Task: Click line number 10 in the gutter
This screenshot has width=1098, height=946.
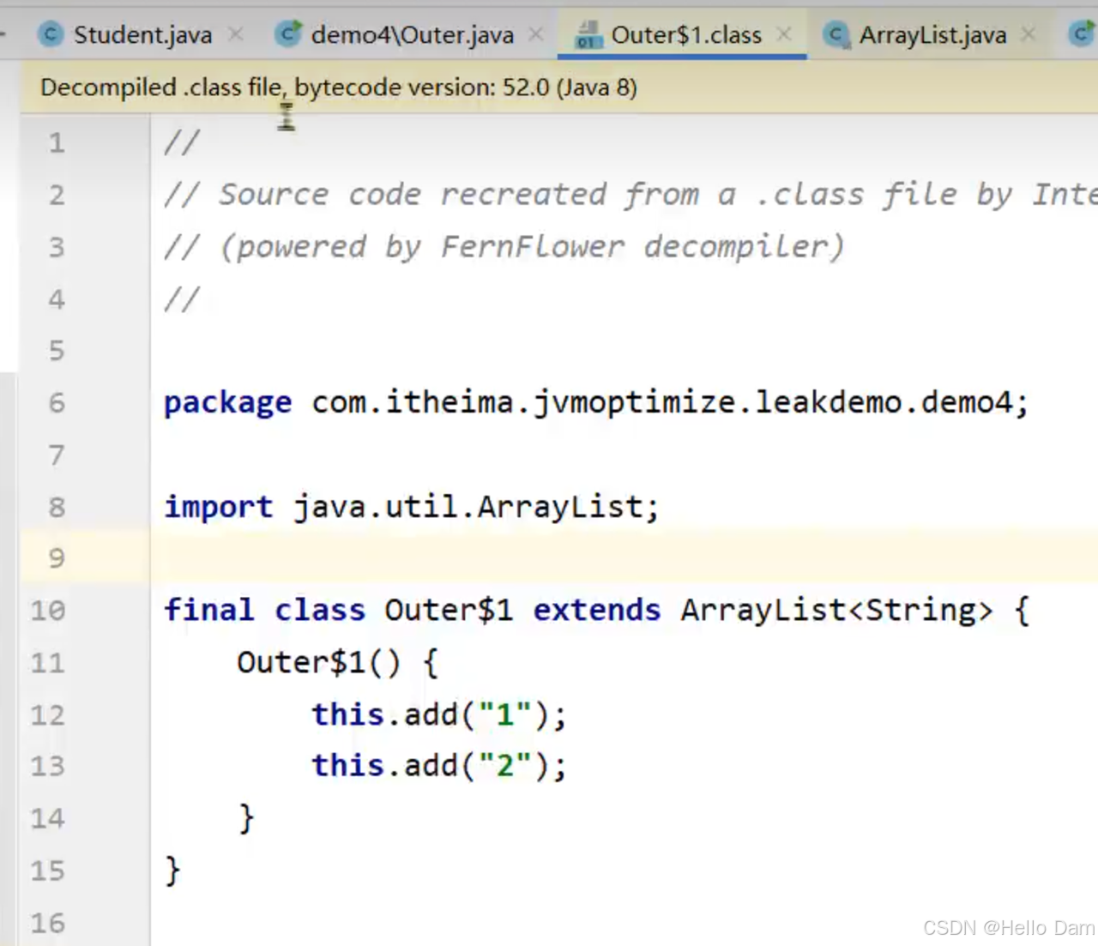Action: 48,611
